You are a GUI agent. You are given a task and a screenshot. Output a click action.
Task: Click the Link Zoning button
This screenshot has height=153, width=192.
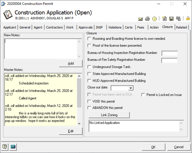109,115
